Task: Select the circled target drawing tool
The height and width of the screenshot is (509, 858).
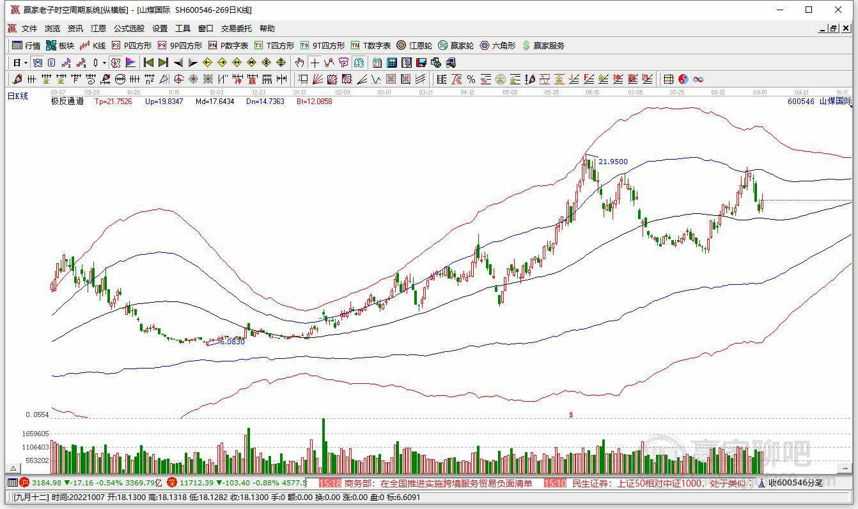Action: pyautogui.click(x=178, y=79)
